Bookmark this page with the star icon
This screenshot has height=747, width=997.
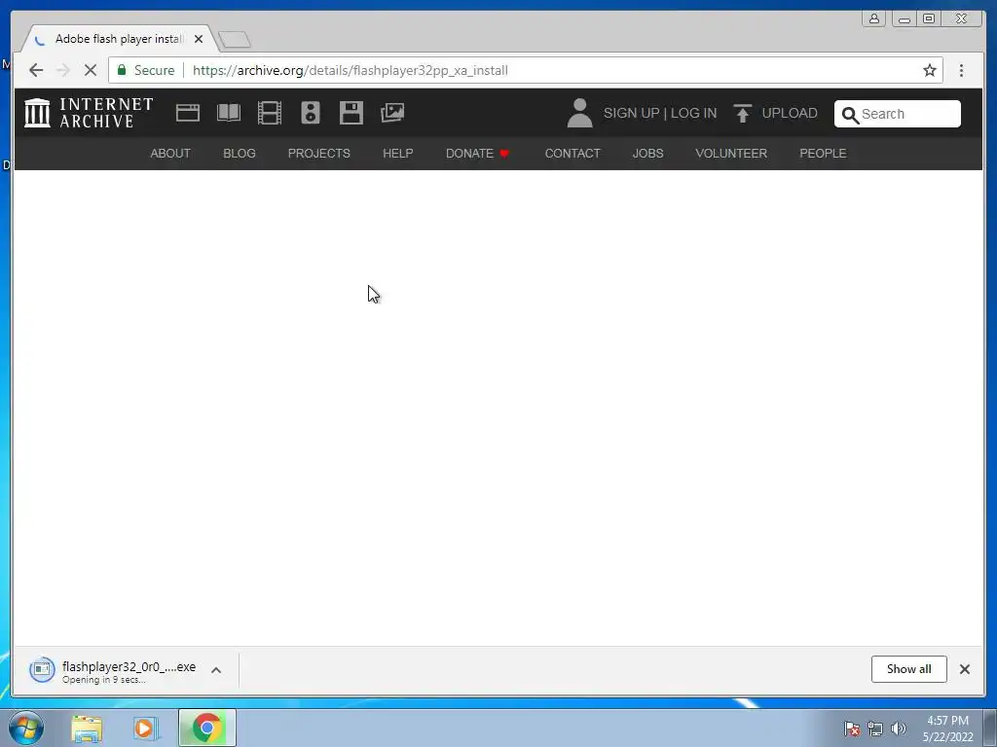pyautogui.click(x=930, y=70)
